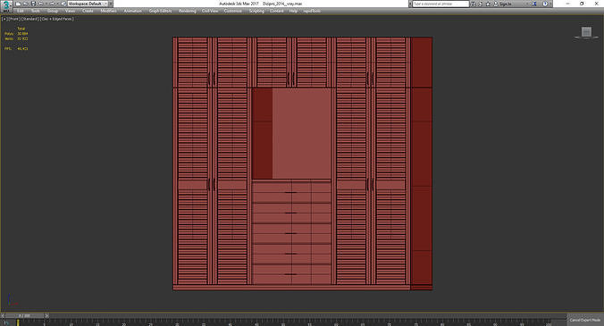Click the Edged Faces viewport display label
The image size is (604, 326).
62,19
